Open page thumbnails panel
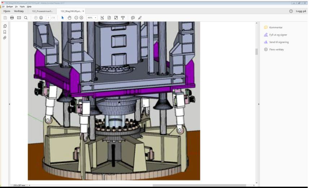The width and height of the screenshot is (309, 188). (5, 26)
